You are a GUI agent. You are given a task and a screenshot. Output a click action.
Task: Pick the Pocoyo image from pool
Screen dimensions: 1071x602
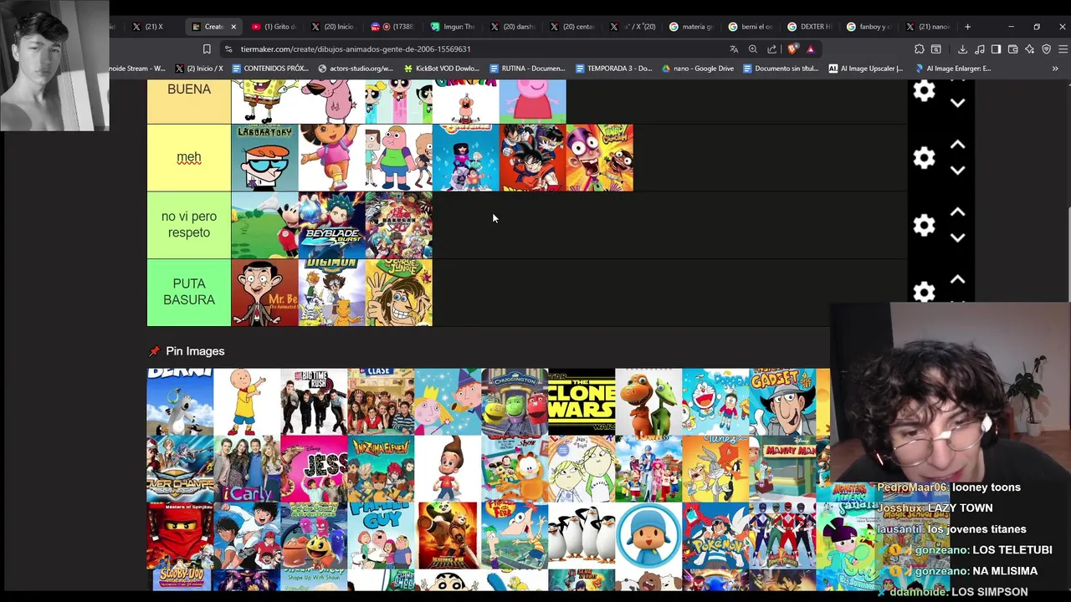pos(648,535)
